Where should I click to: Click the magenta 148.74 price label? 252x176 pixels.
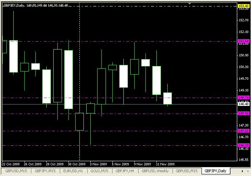[x=244, y=97]
